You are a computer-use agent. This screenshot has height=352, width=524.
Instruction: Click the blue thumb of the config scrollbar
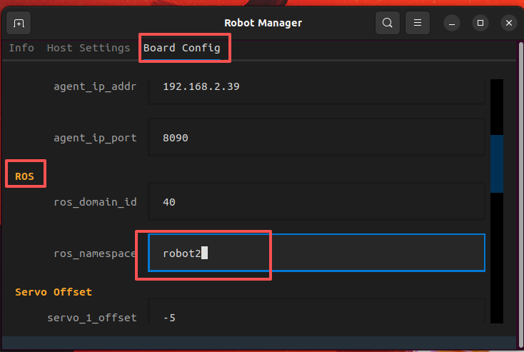pyautogui.click(x=497, y=164)
